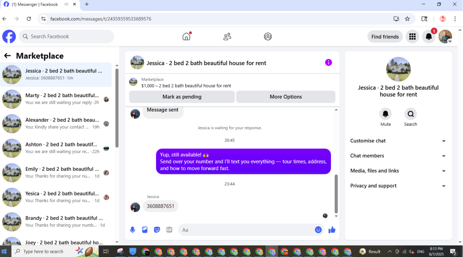
Task: Expand the Chat members section
Action: 398,156
